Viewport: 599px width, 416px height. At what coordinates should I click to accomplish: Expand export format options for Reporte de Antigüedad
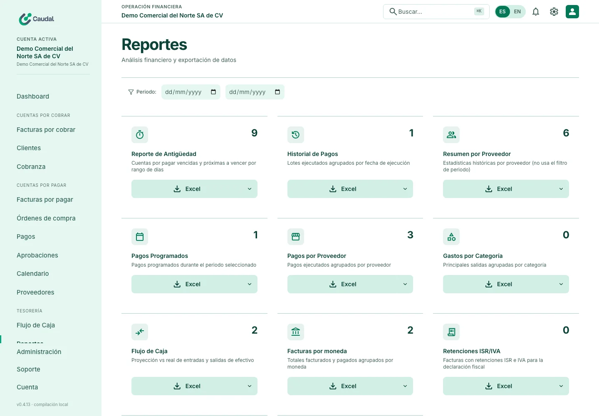[x=250, y=189]
